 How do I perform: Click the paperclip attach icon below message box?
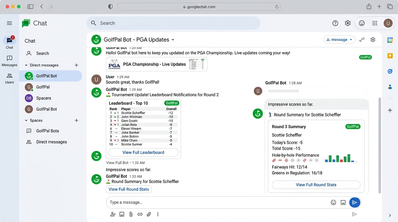click(131, 214)
